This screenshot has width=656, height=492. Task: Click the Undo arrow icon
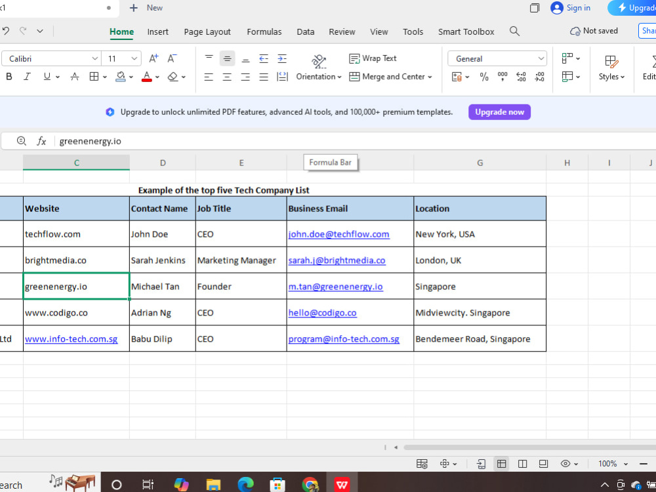[6, 31]
